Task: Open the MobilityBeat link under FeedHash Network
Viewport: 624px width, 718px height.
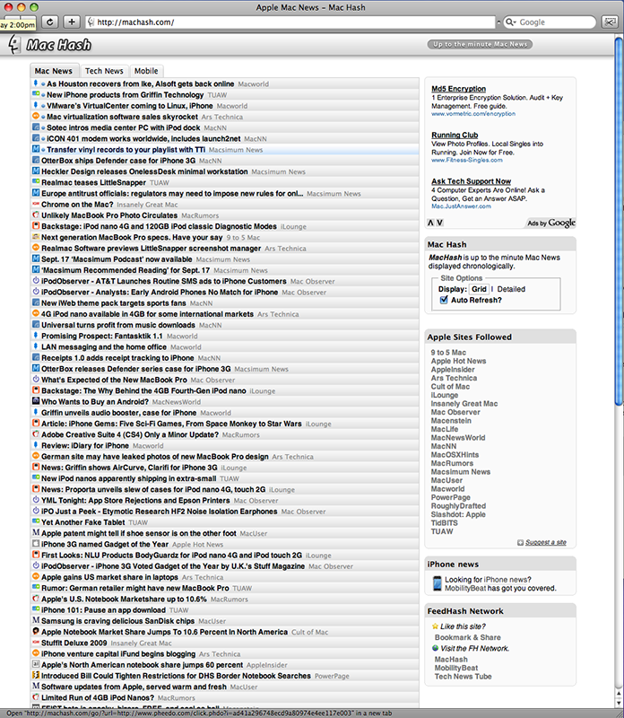Action: click(456, 668)
